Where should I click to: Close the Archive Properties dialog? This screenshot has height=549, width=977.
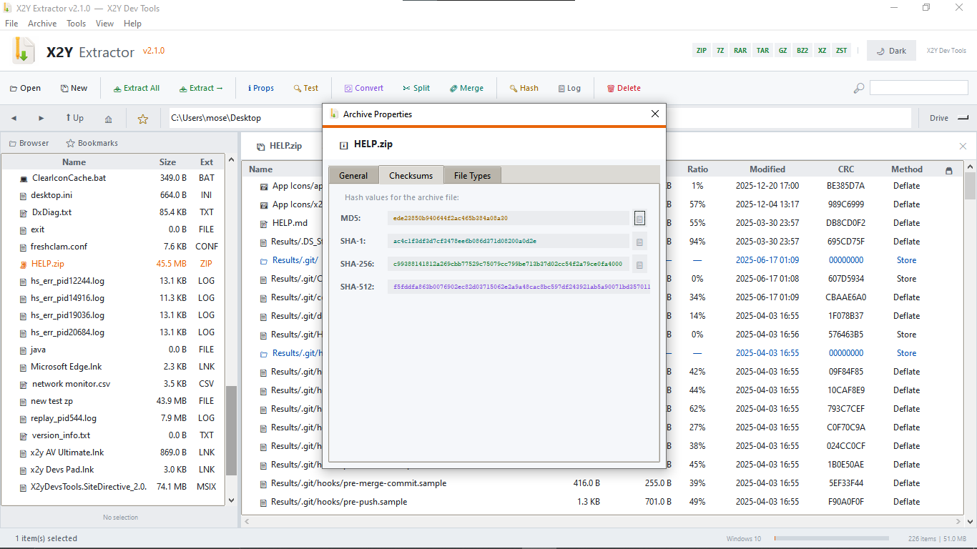pyautogui.click(x=655, y=114)
